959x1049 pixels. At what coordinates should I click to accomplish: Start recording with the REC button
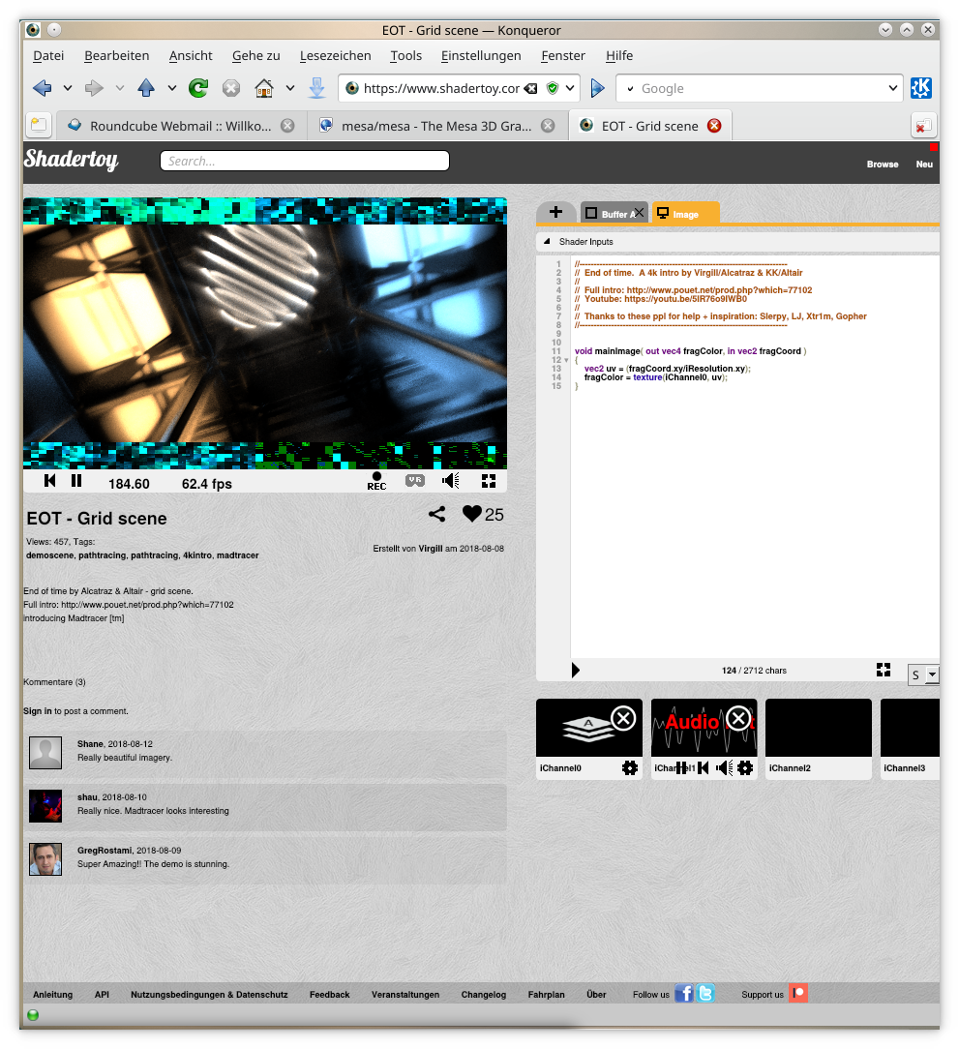pyautogui.click(x=376, y=480)
